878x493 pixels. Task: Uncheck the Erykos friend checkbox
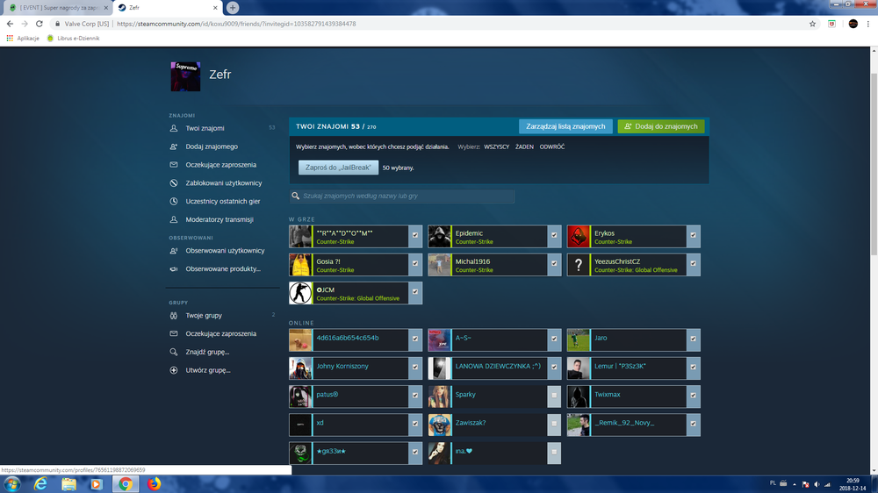[694, 236]
